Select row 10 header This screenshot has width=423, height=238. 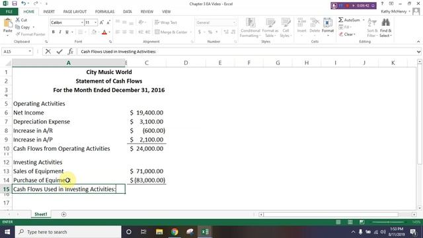pos(6,148)
